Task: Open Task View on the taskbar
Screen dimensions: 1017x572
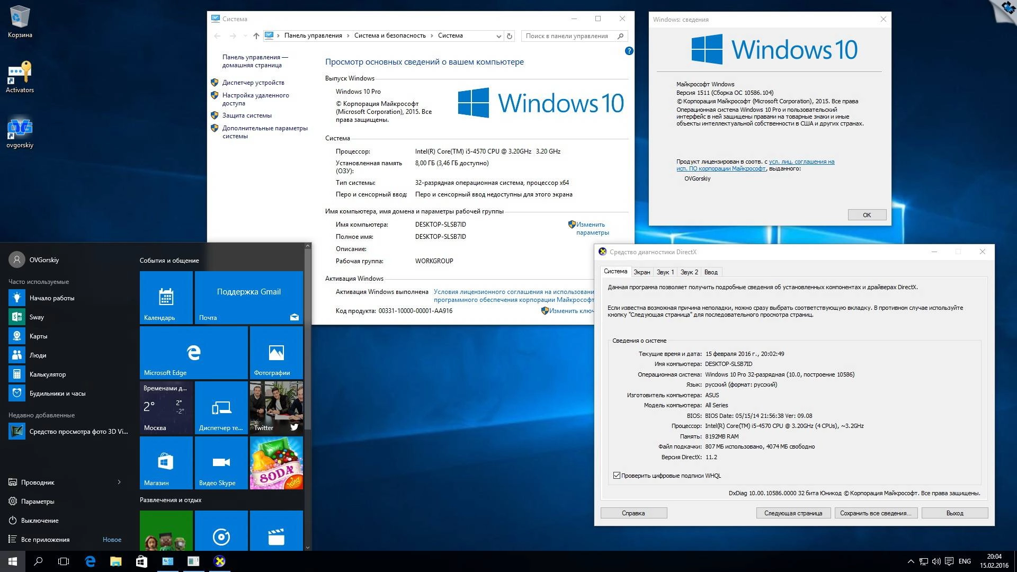Action: (x=64, y=561)
